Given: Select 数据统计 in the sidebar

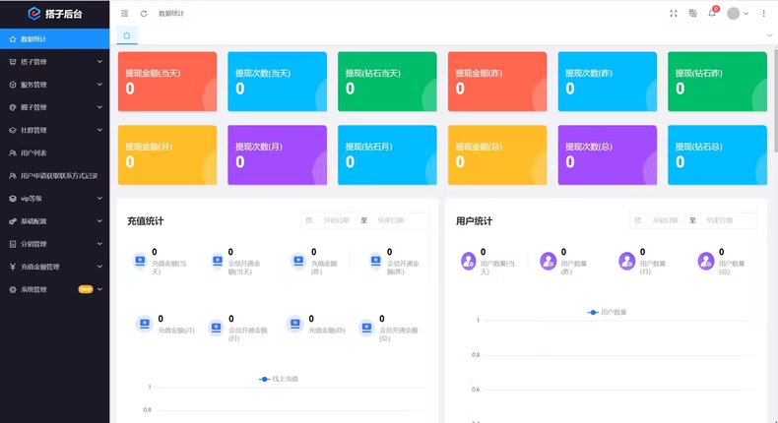Looking at the screenshot, I should pos(54,39).
